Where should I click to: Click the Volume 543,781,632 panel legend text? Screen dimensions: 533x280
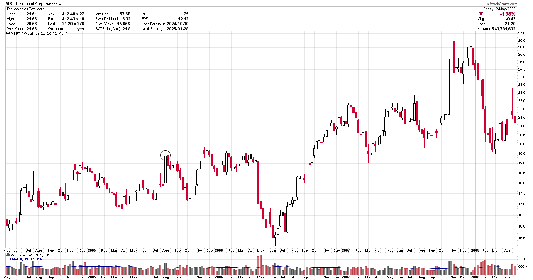[30, 255]
